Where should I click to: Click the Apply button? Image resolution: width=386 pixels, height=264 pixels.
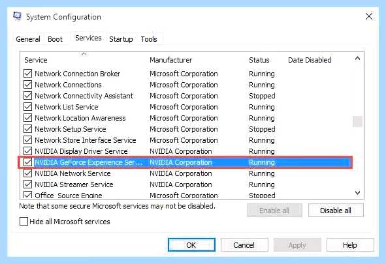click(297, 245)
